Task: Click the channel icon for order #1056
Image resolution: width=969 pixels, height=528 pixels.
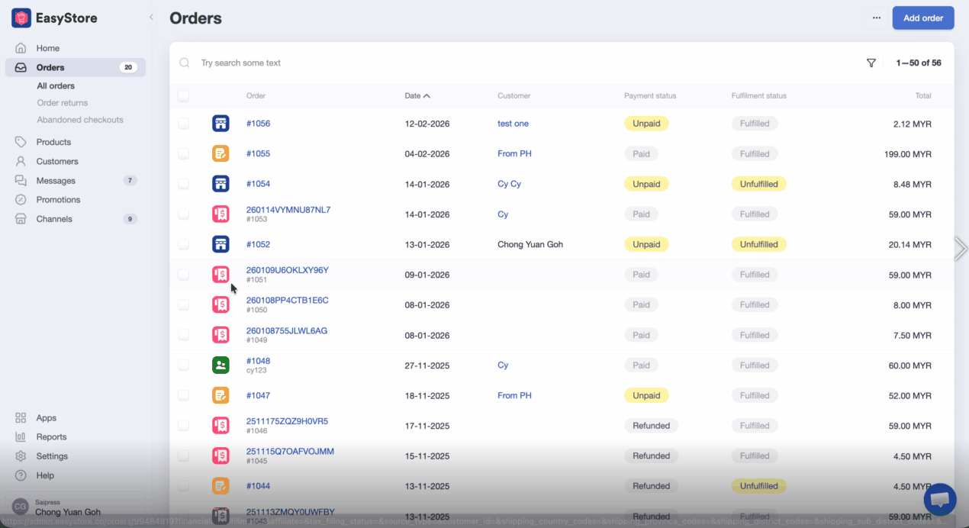Action: pyautogui.click(x=221, y=124)
